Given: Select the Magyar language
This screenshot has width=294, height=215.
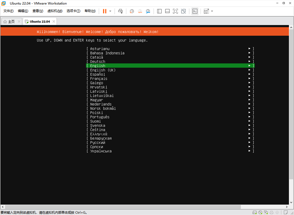Looking at the screenshot, I should click(170, 100).
